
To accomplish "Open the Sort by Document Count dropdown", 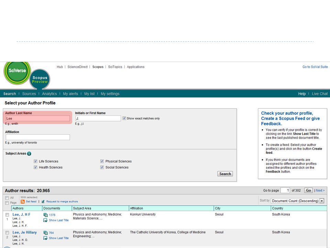I will (297, 201).
